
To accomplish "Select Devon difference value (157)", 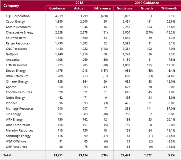I will pos(104,71).
